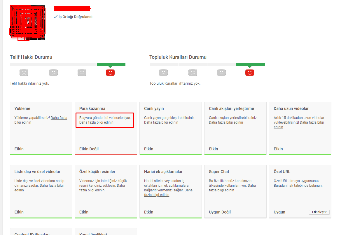Click 'Uygun' status in Özel URL card

click(279, 212)
